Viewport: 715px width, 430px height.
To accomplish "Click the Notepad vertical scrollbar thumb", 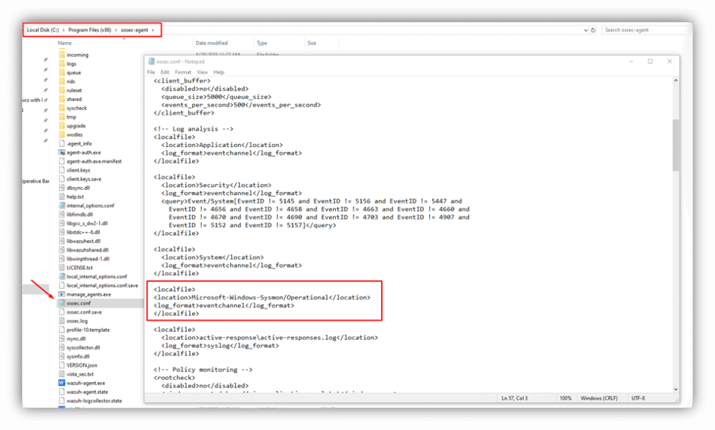I will (x=675, y=144).
